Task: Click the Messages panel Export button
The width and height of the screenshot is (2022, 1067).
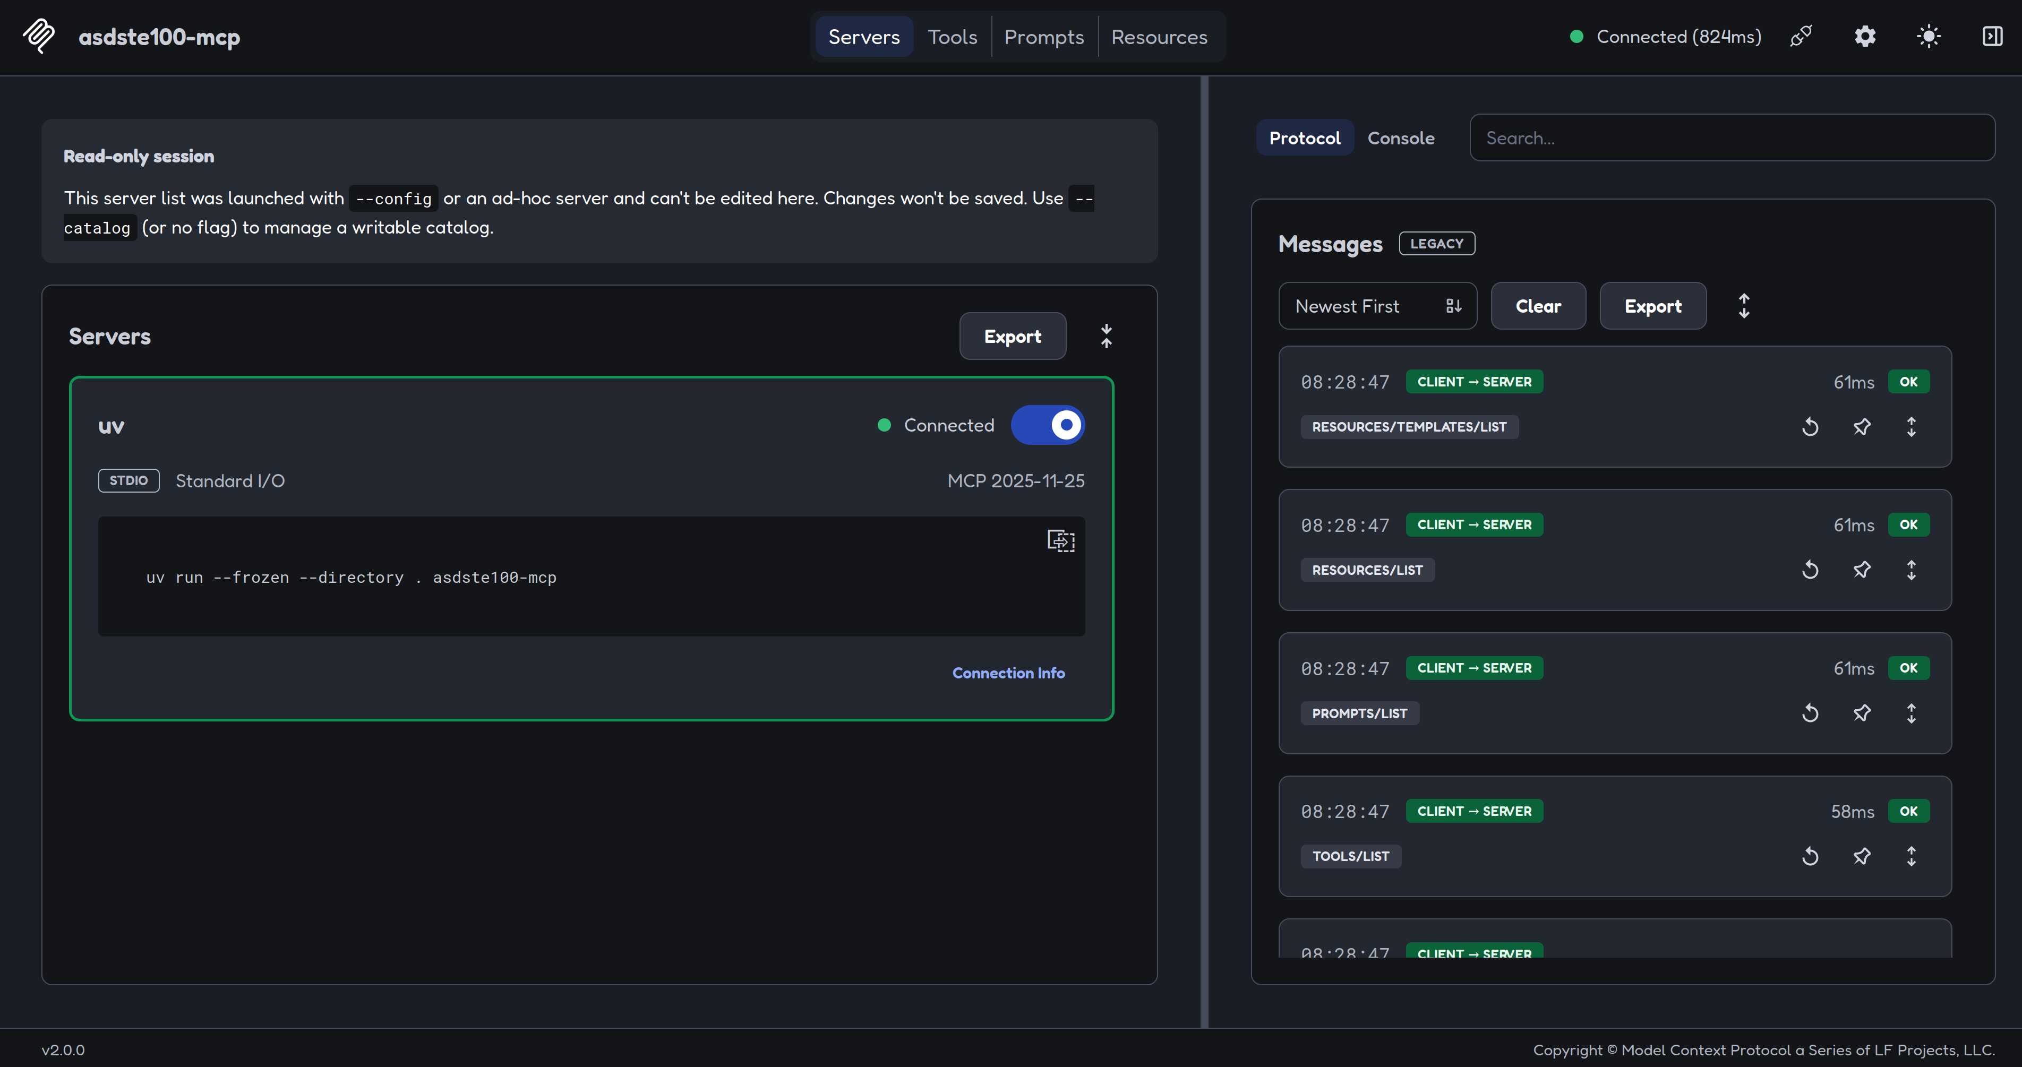Action: coord(1653,306)
